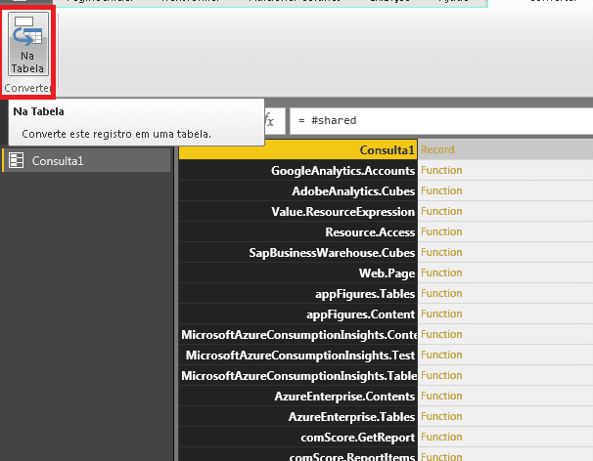Image resolution: width=593 pixels, height=461 pixels.
Task: Open the Function link for SapBusinessWarehouse.Cubes
Action: (x=441, y=252)
